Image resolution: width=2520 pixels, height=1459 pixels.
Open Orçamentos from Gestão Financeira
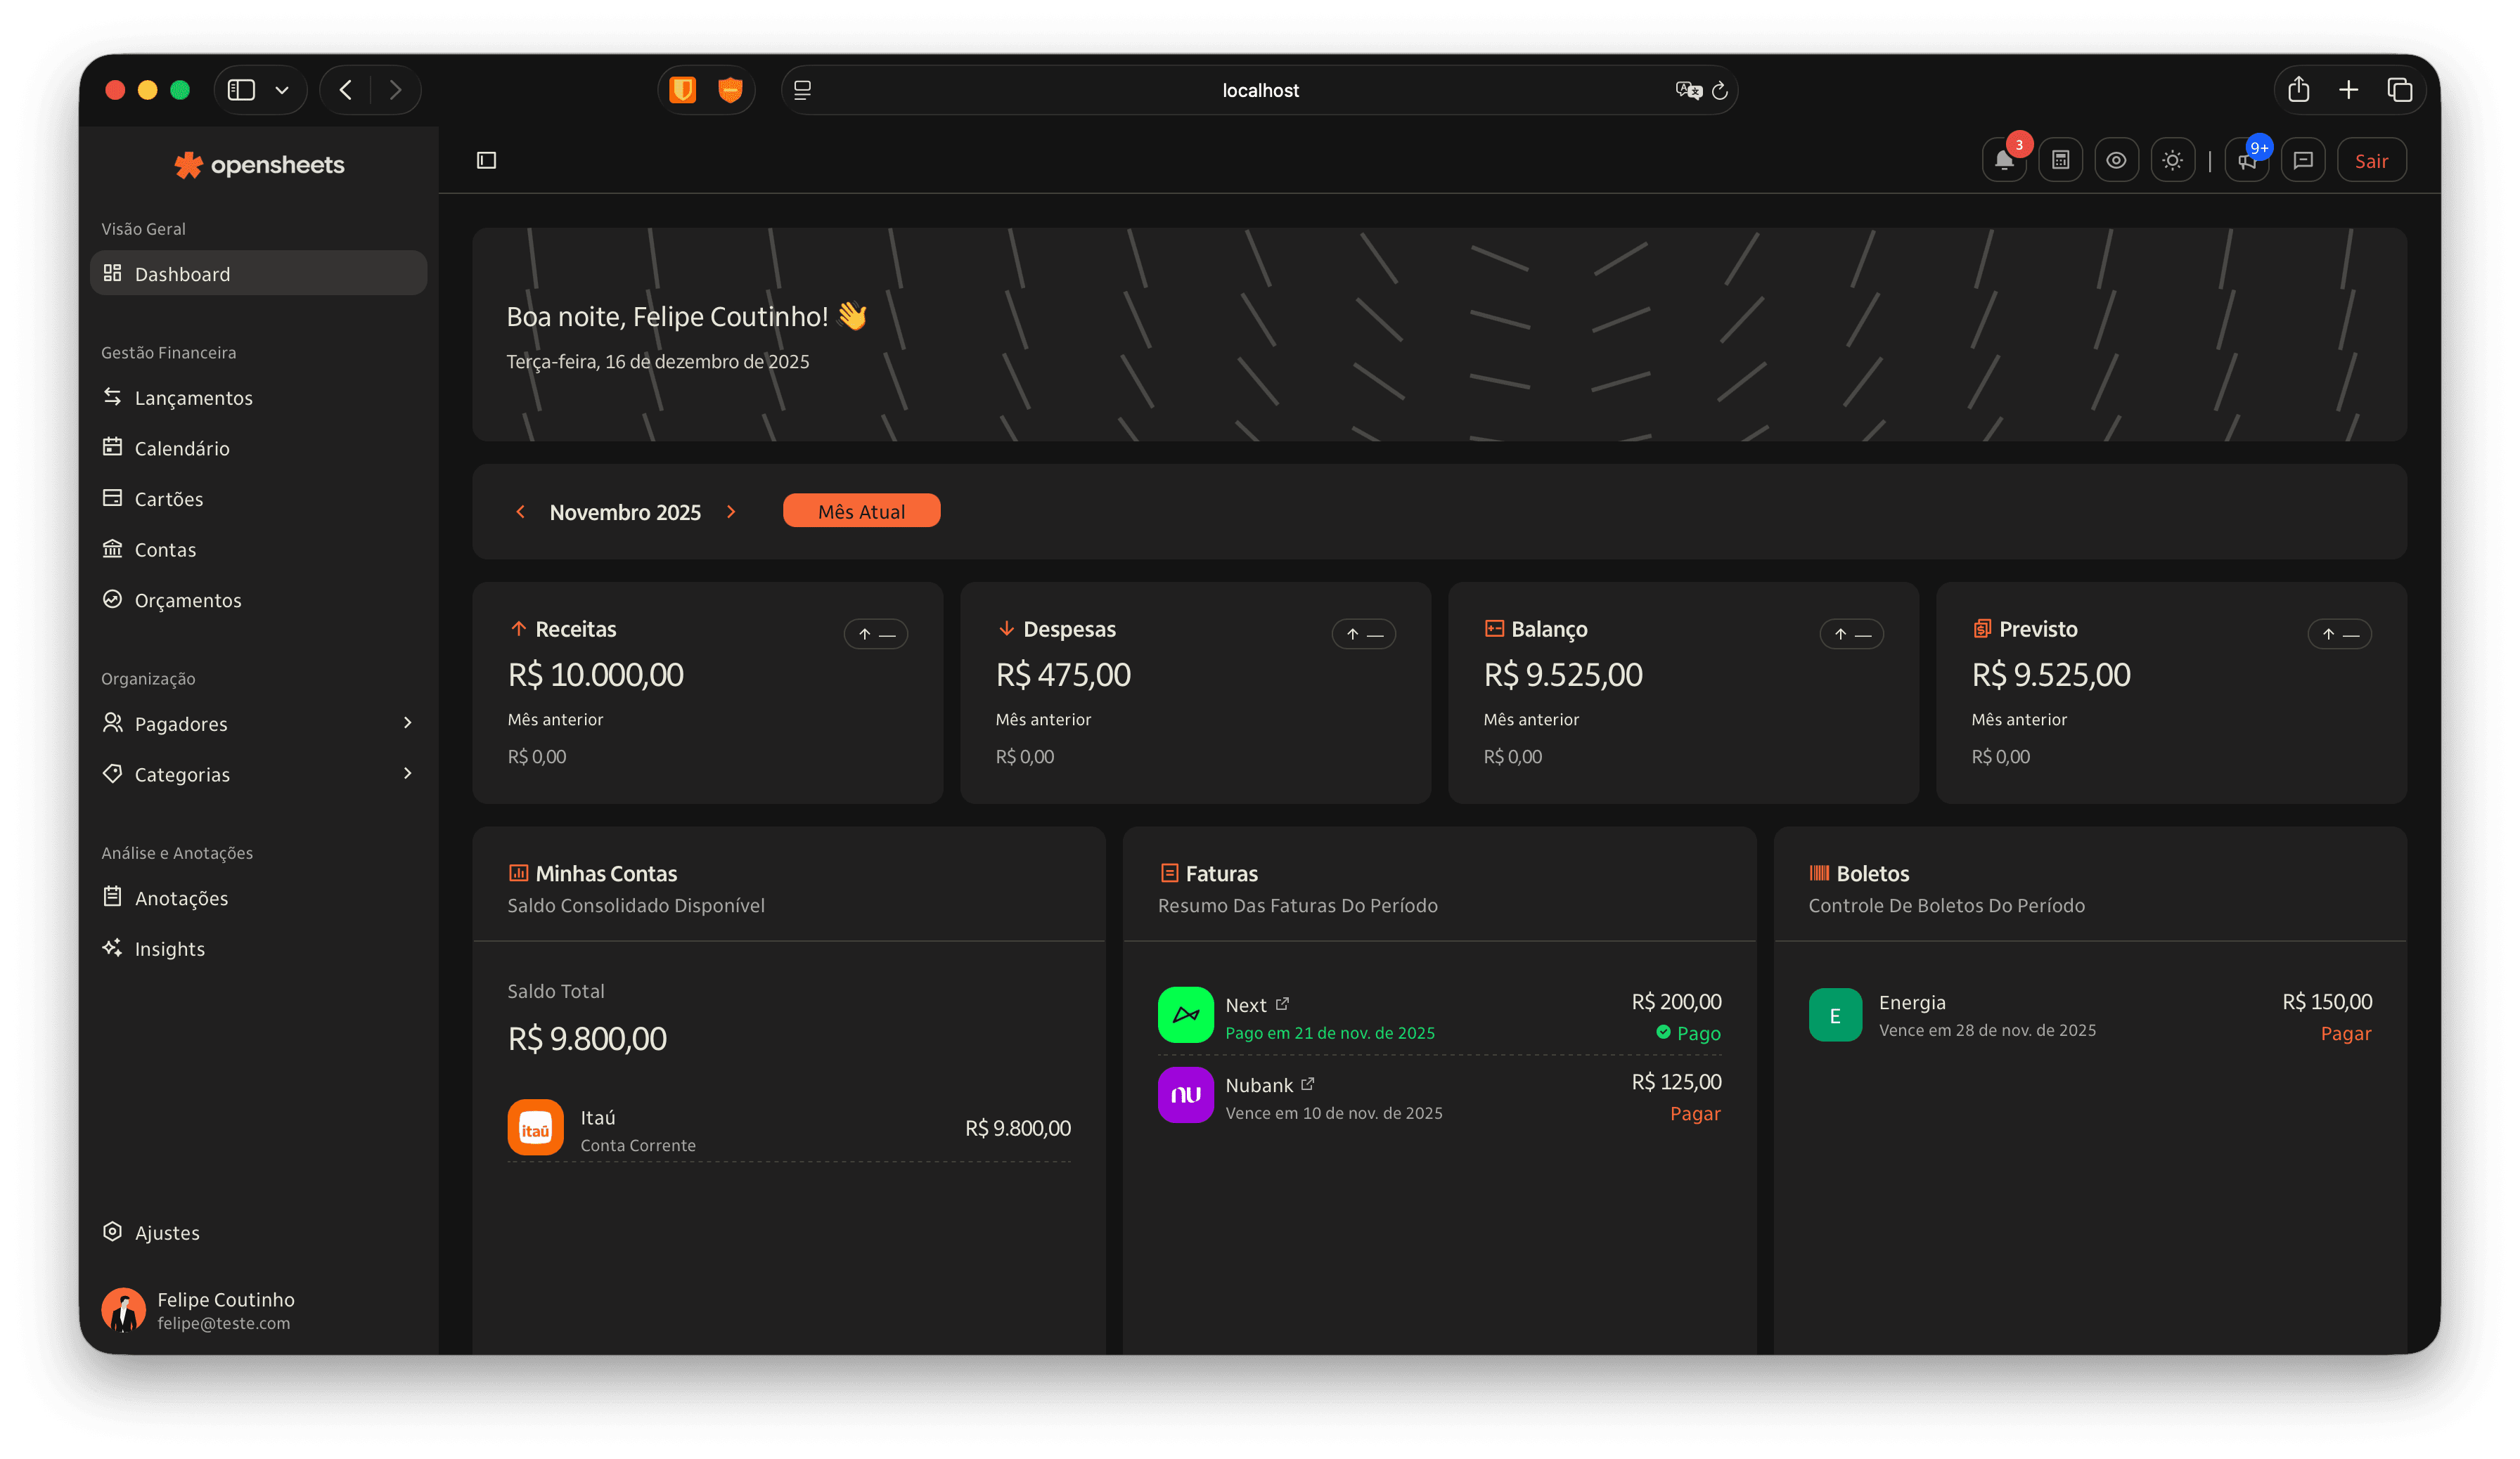pos(188,599)
